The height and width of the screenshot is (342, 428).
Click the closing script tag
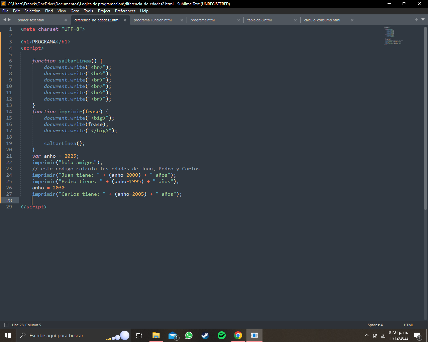click(33, 207)
